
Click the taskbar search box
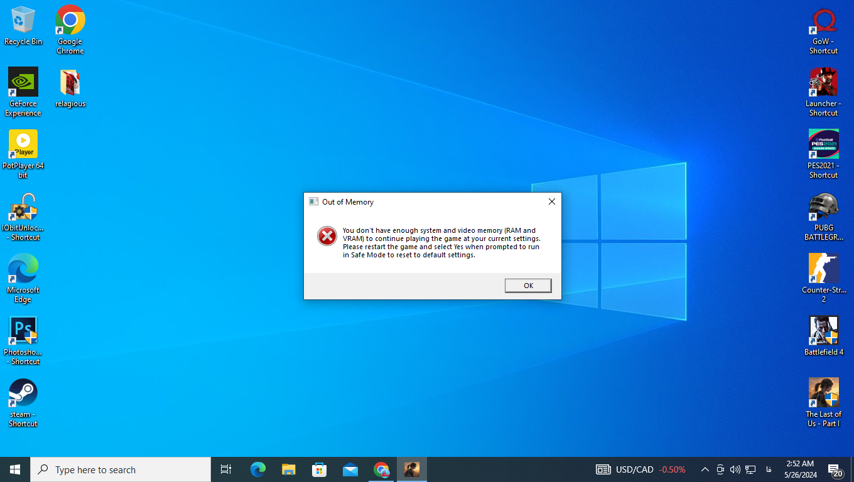[x=121, y=469]
